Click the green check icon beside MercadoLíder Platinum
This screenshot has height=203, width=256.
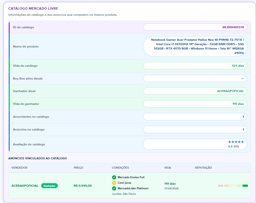point(114,188)
